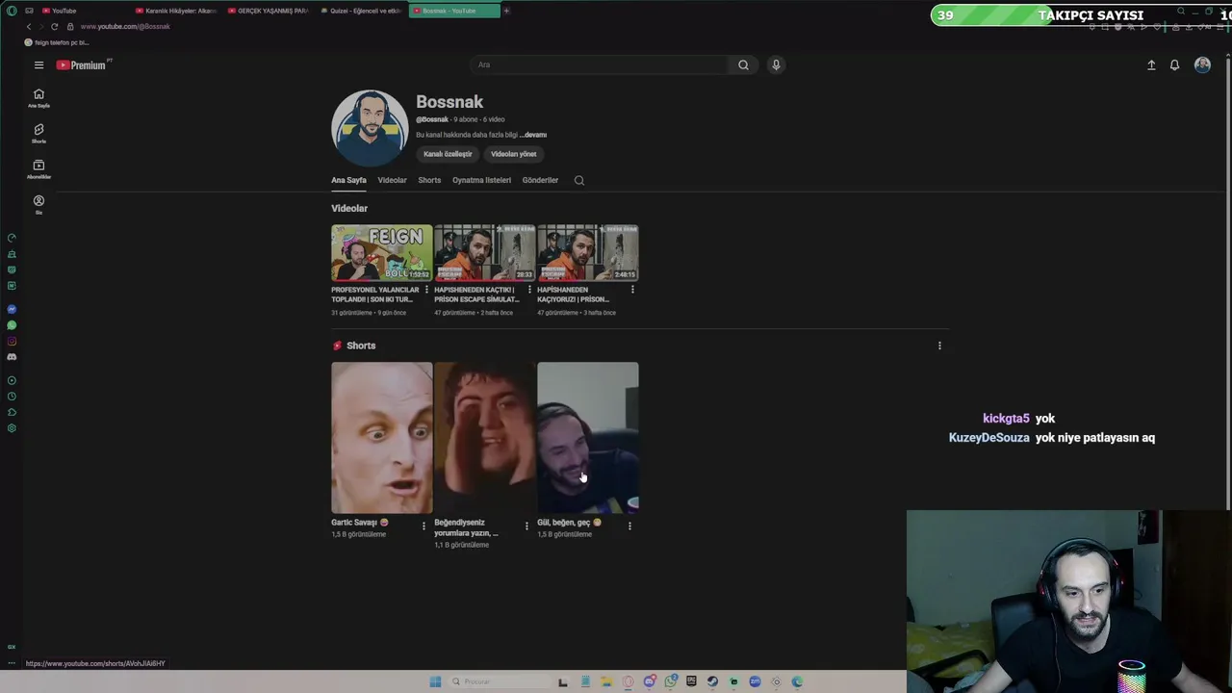Open the notifications bell
The image size is (1232, 693).
(x=1174, y=64)
